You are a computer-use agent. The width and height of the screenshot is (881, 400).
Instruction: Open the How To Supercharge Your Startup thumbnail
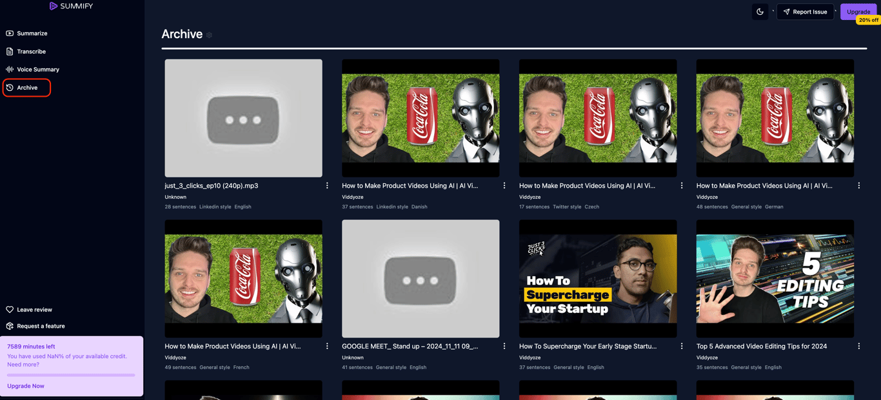pos(598,279)
